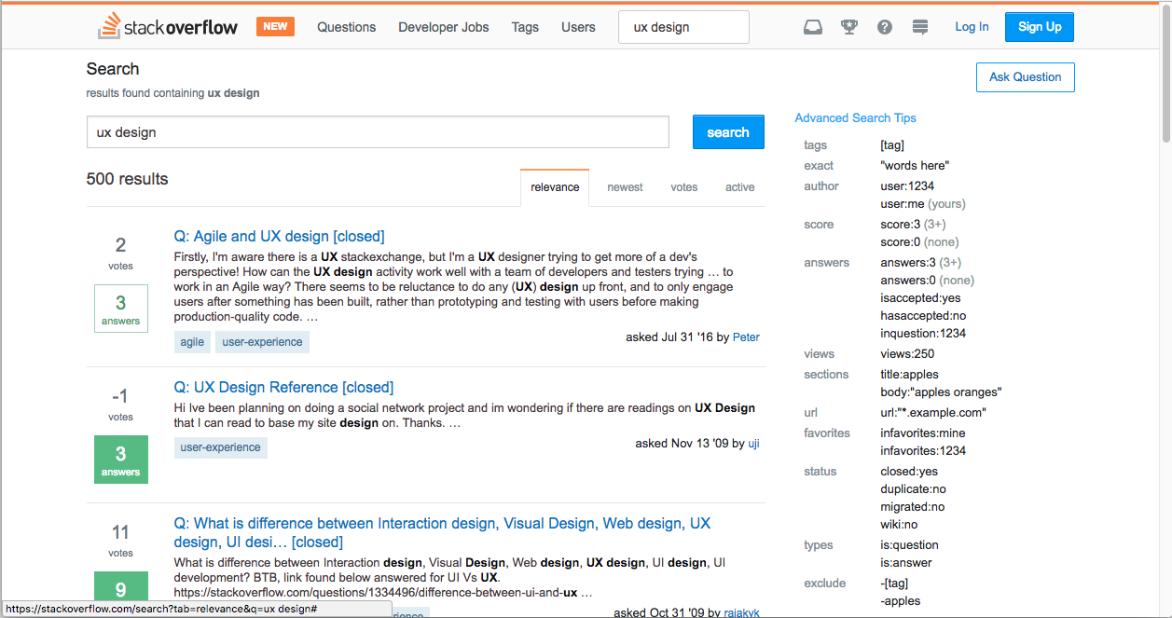Go to Developer Jobs
The height and width of the screenshot is (618, 1172).
tap(443, 27)
